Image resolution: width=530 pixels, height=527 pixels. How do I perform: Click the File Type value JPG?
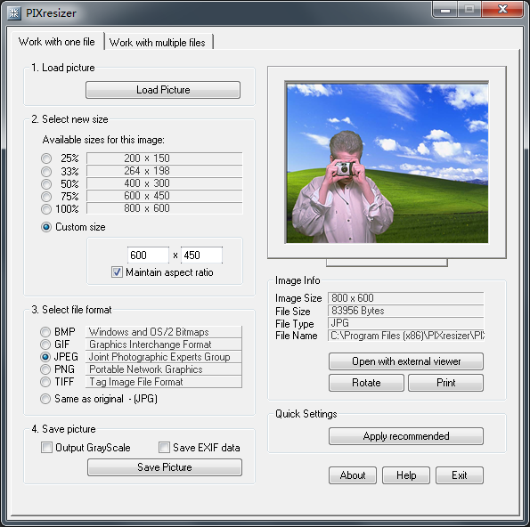[x=405, y=323]
